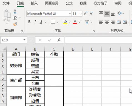Open the Name Box dropdown
This screenshot has height=106, width=132.
point(24,40)
